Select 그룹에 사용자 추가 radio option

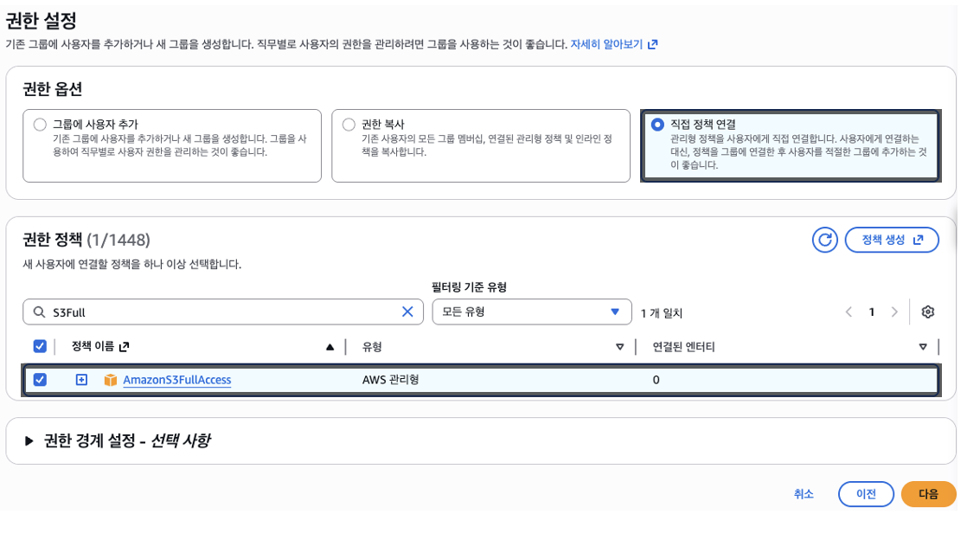click(x=40, y=125)
